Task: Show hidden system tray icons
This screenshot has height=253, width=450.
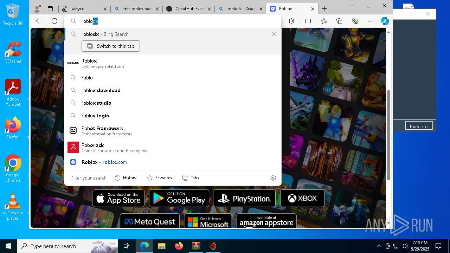Action: [x=379, y=246]
